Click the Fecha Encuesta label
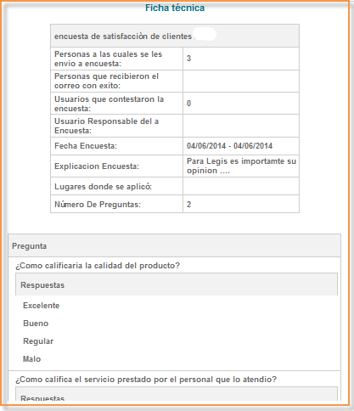The width and height of the screenshot is (354, 411). (x=86, y=146)
